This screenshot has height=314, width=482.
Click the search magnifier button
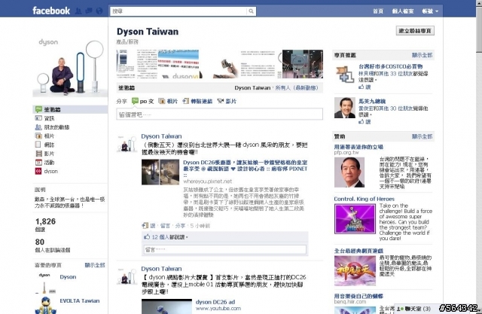[251, 11]
